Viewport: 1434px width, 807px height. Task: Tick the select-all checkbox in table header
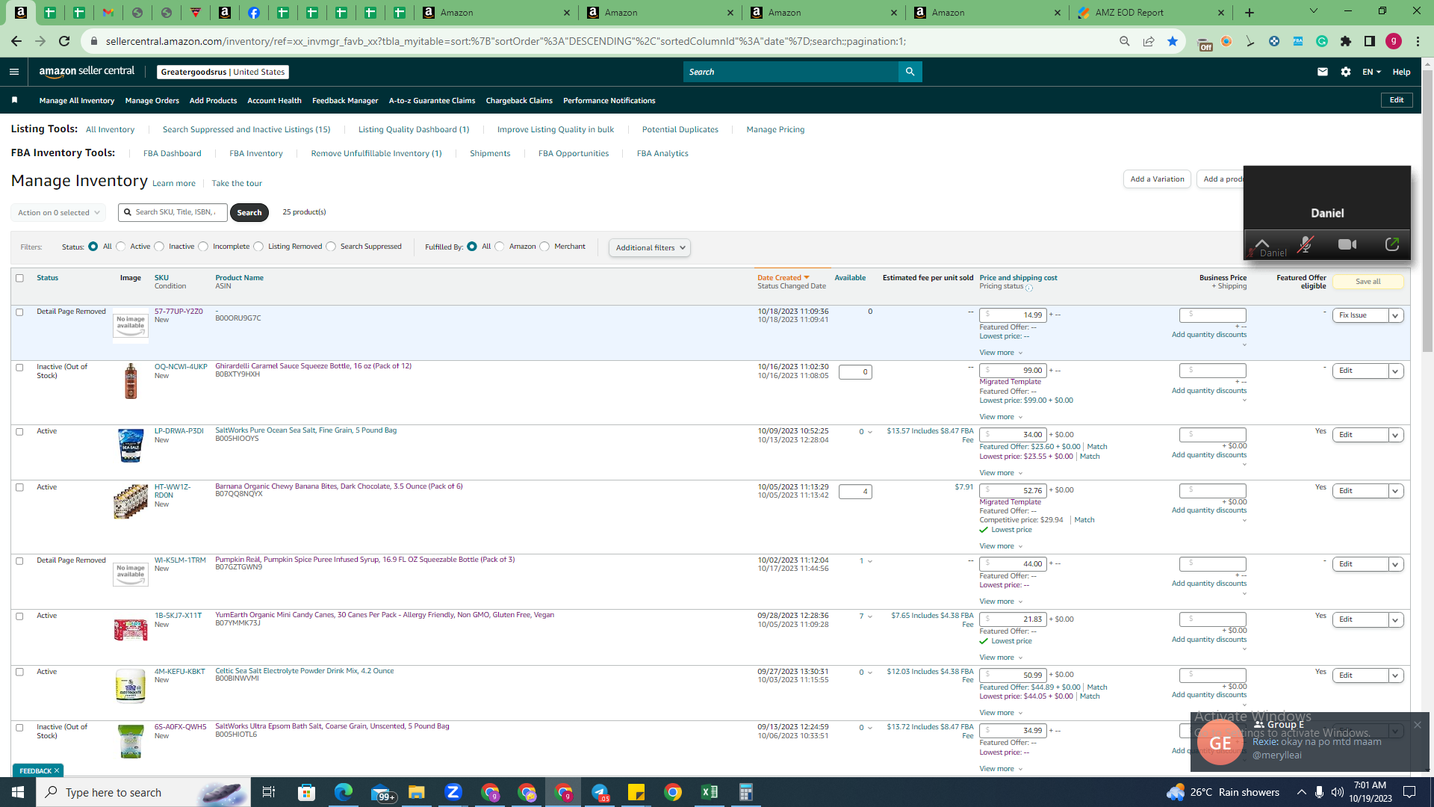point(20,278)
